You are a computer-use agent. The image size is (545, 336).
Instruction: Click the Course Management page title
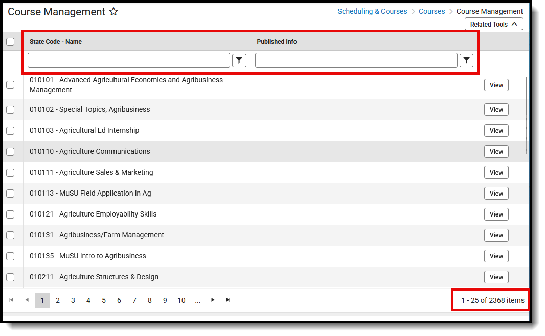tap(56, 11)
